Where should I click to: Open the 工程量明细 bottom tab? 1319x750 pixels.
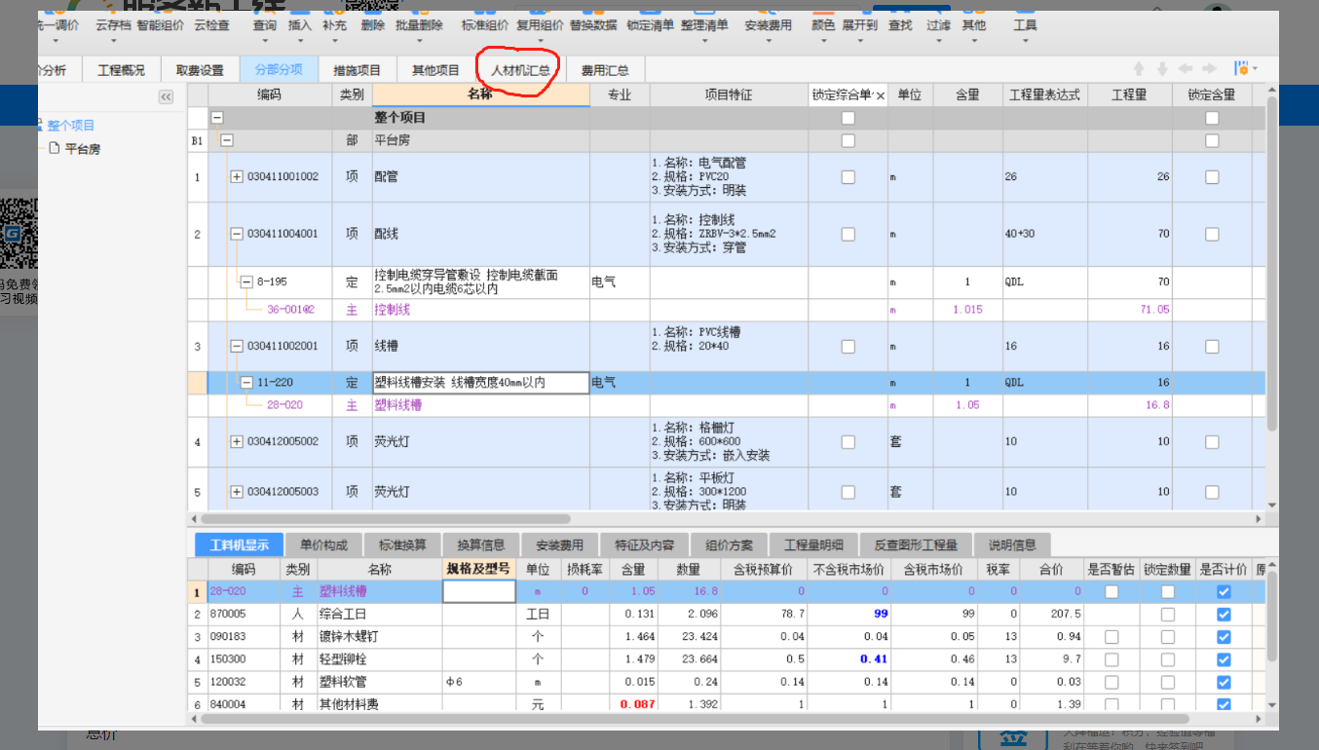[x=813, y=544]
